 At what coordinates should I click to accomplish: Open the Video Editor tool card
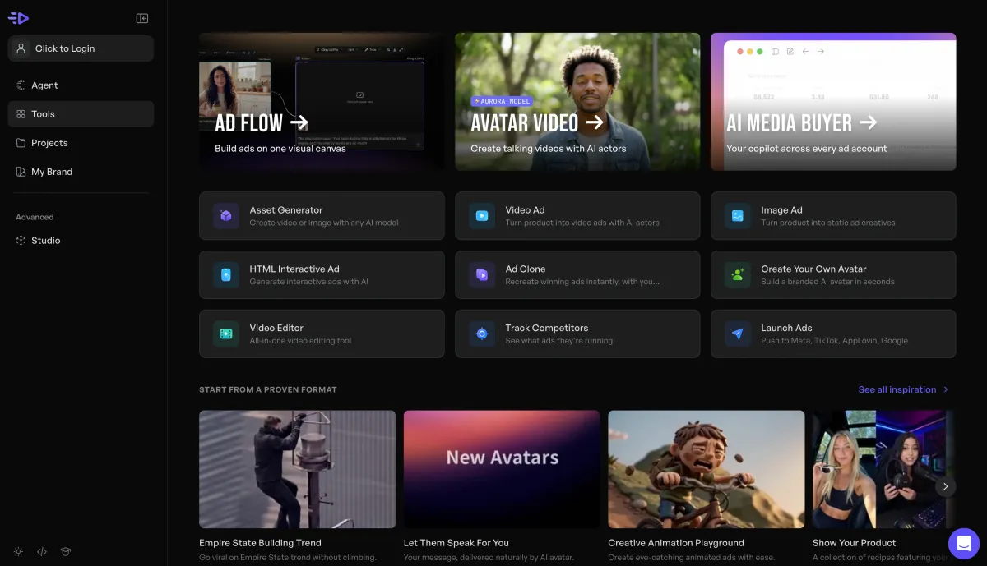tap(322, 334)
